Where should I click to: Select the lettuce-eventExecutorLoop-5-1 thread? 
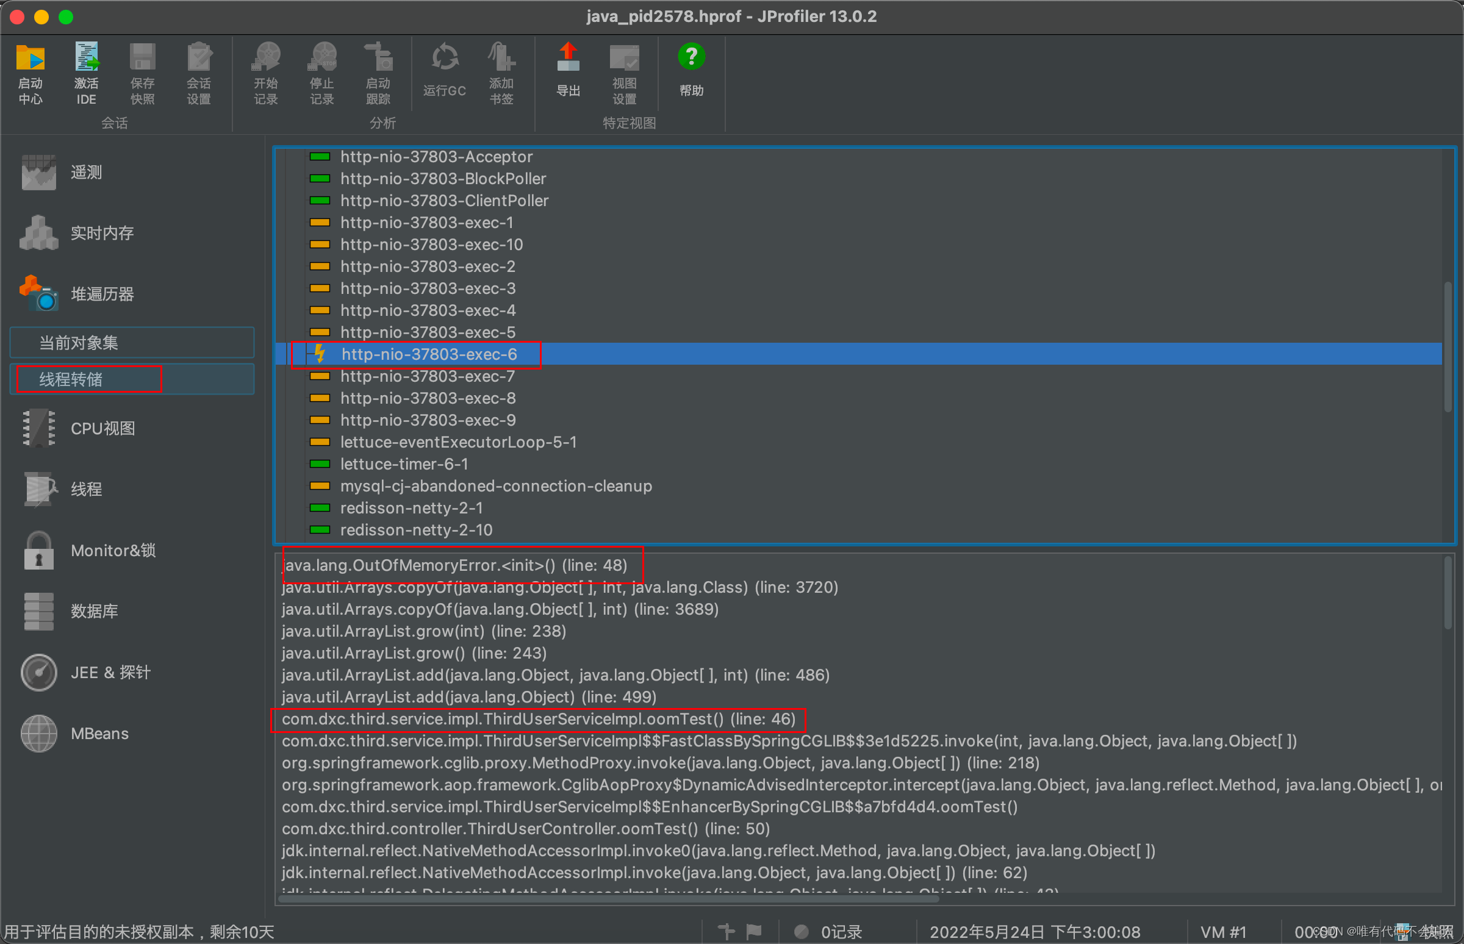click(x=458, y=442)
